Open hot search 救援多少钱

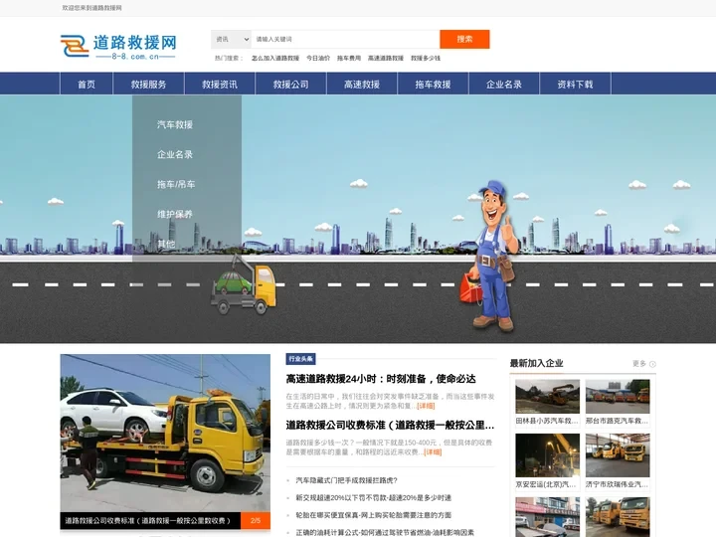point(426,58)
